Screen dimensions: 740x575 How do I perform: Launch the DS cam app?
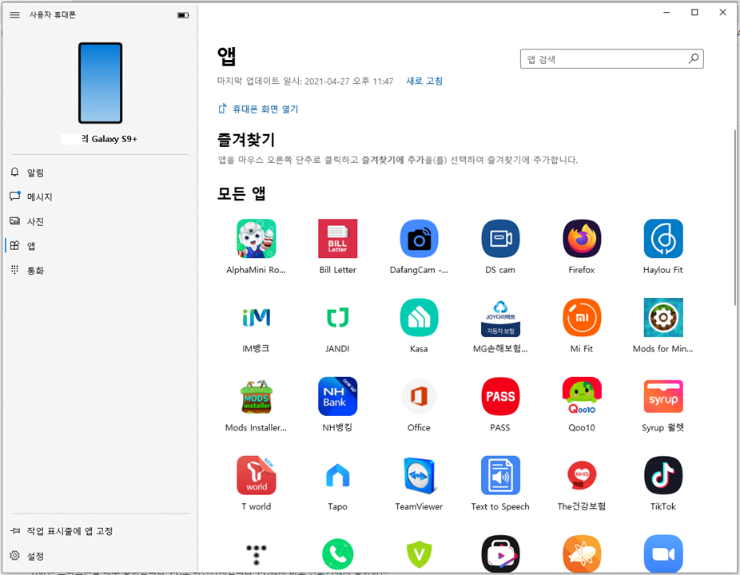500,239
